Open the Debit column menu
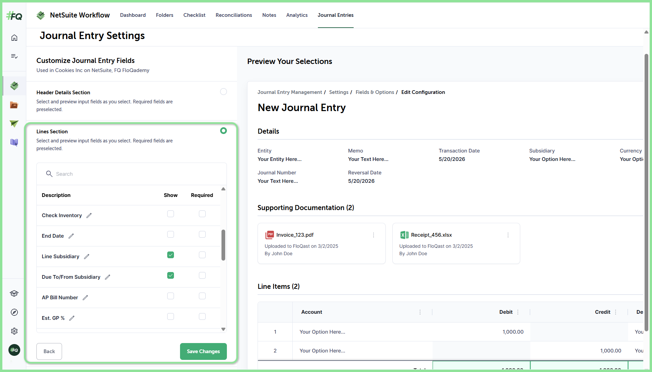 (x=518, y=312)
